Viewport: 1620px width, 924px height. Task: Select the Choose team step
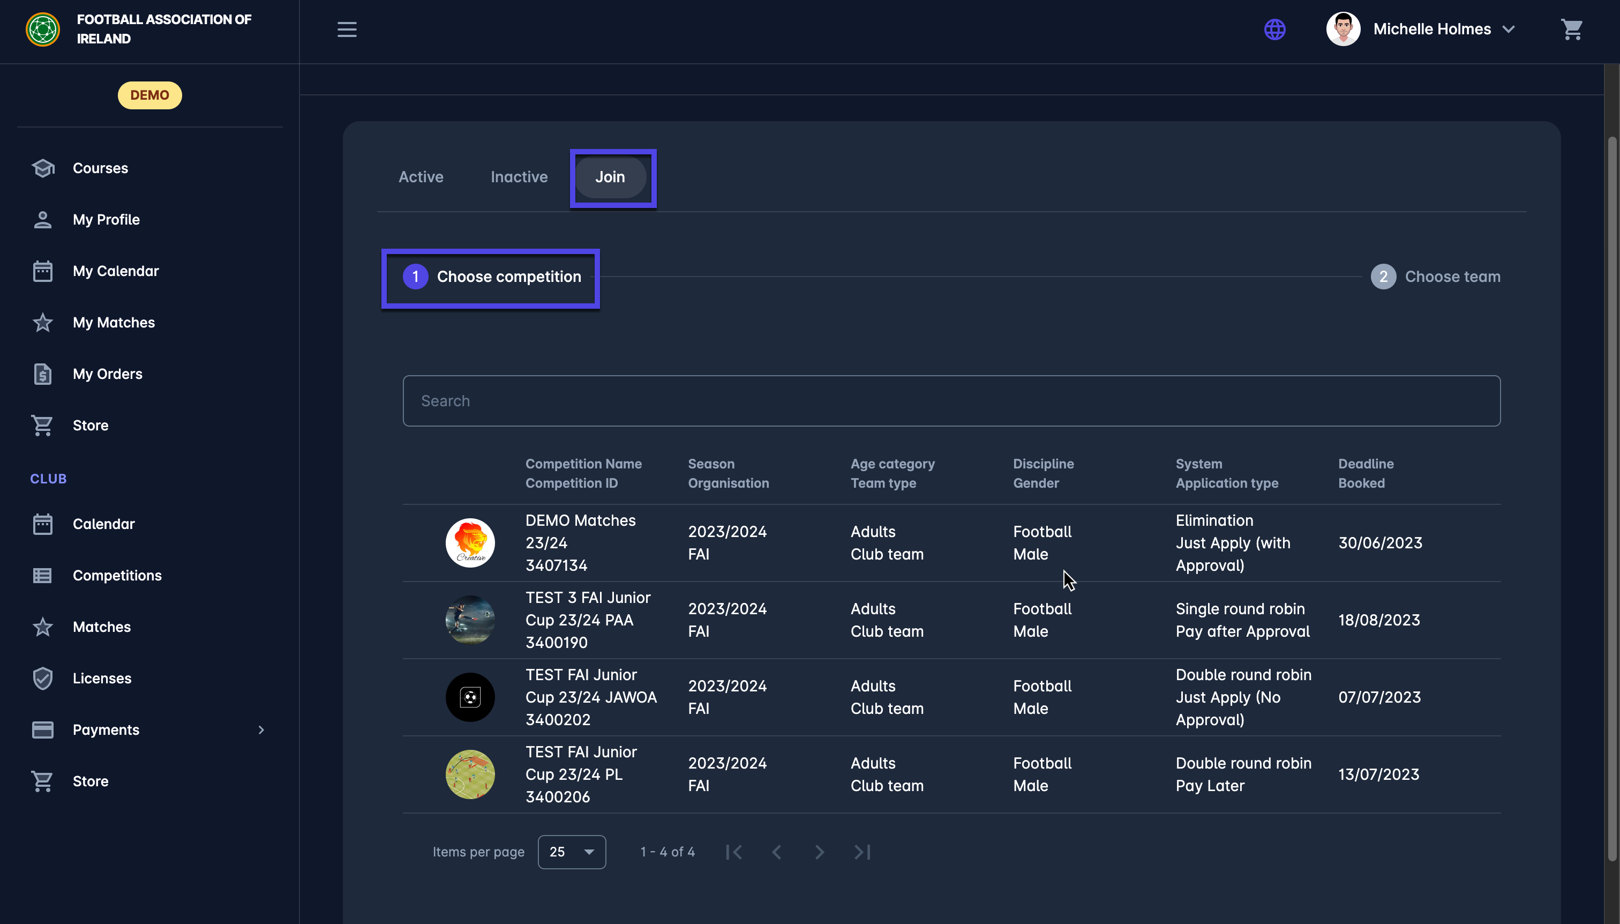[1435, 277]
